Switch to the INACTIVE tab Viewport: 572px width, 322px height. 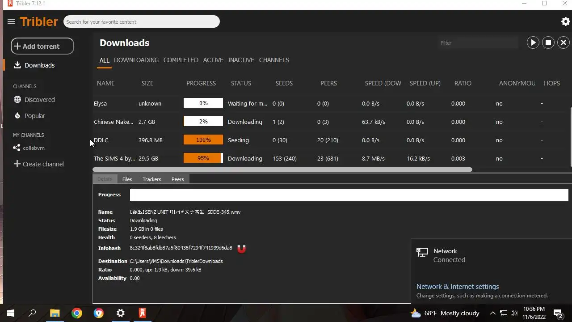pyautogui.click(x=241, y=60)
